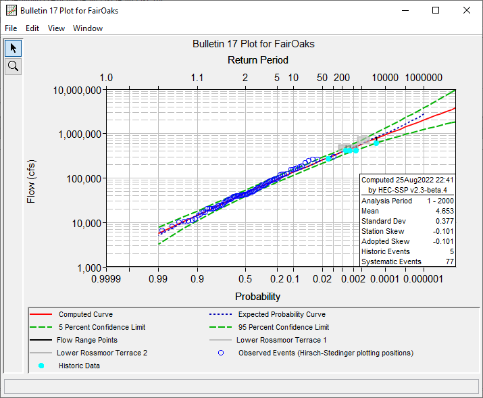Minimize the plot window
Viewport: 483px width, 398px height.
[x=405, y=11]
